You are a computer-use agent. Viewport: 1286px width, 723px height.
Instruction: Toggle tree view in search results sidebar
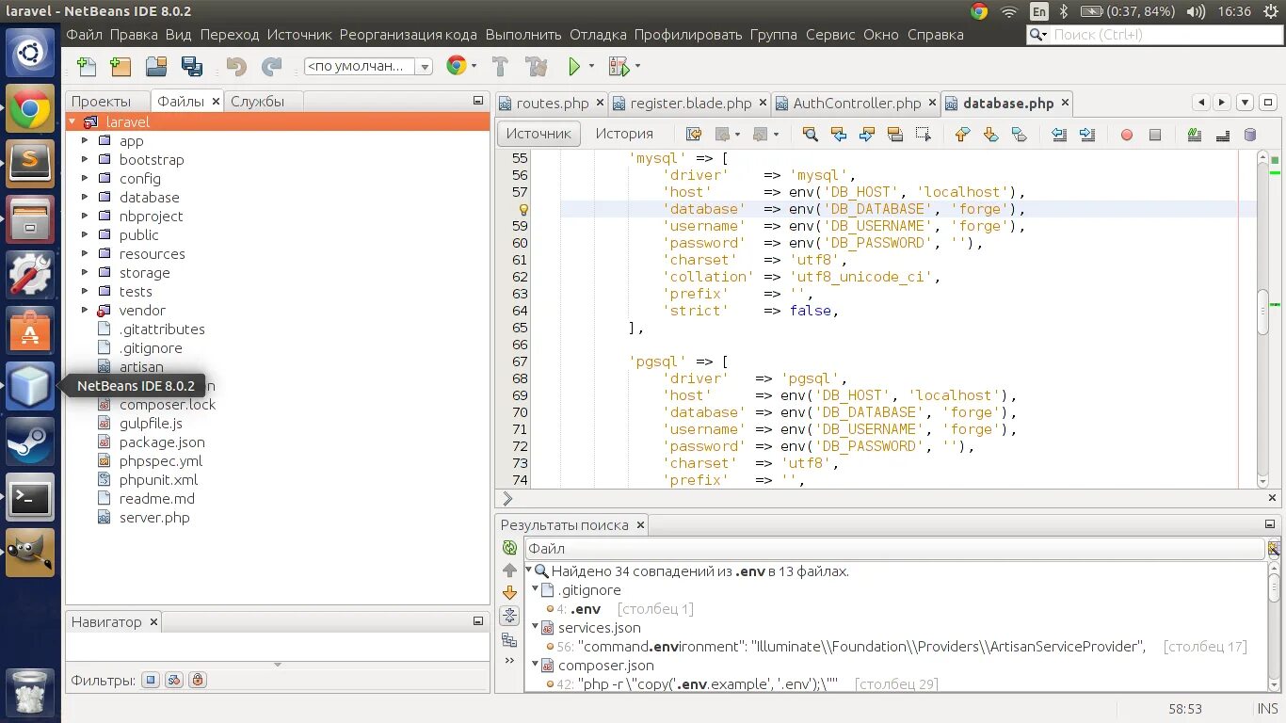(509, 640)
